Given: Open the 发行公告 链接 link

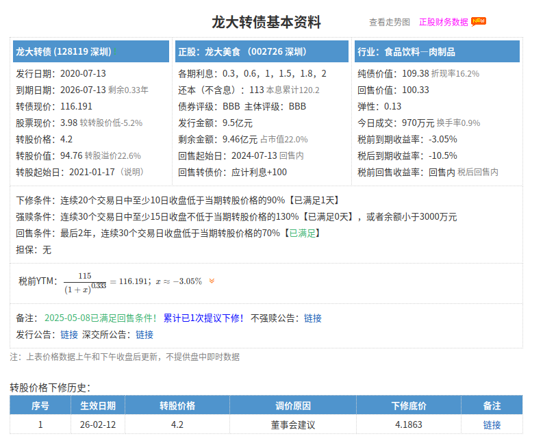Looking at the screenshot, I should [69, 335].
